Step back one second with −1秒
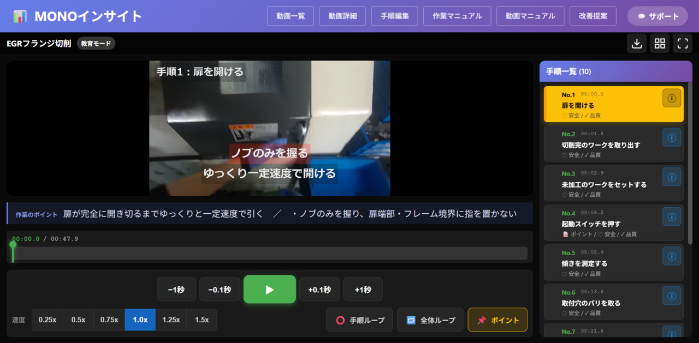 [176, 290]
